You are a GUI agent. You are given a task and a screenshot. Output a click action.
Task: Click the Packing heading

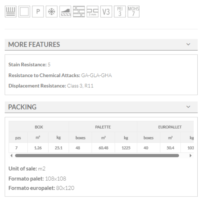pos(22,107)
